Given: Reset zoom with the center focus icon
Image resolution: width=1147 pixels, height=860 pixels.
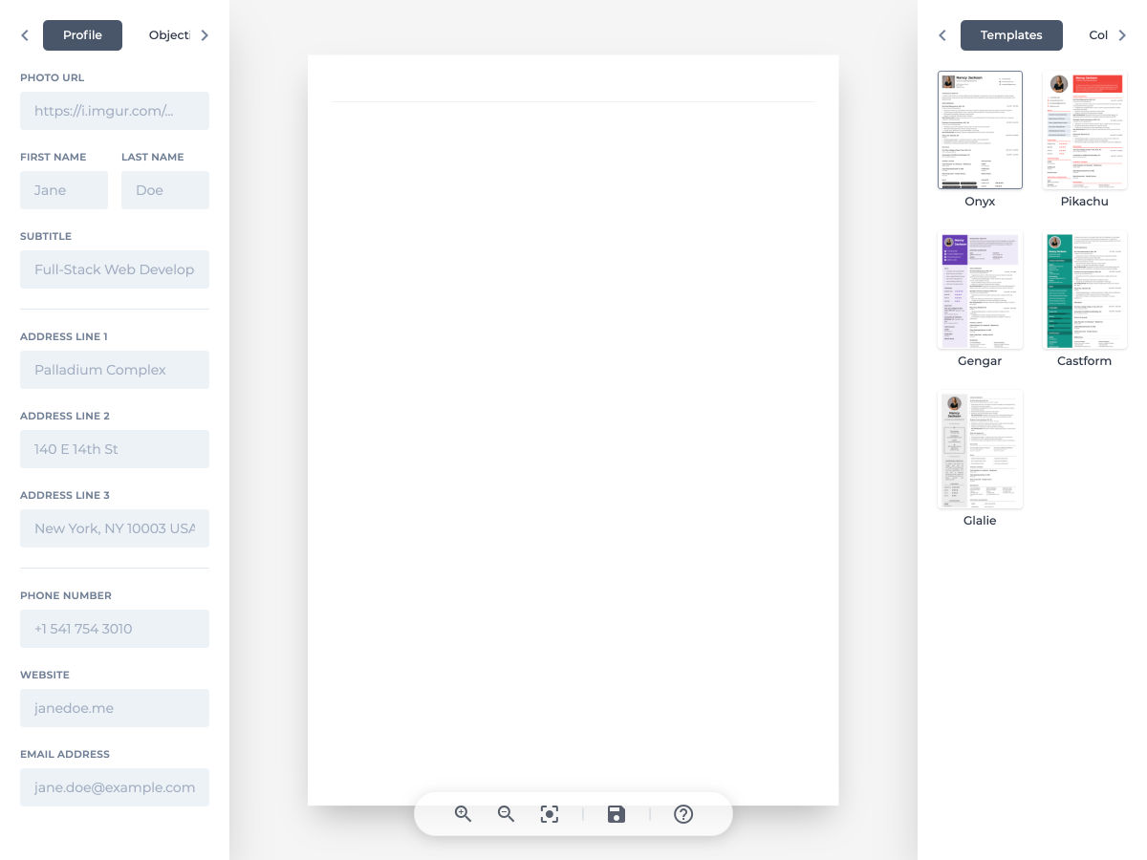Looking at the screenshot, I should (550, 814).
